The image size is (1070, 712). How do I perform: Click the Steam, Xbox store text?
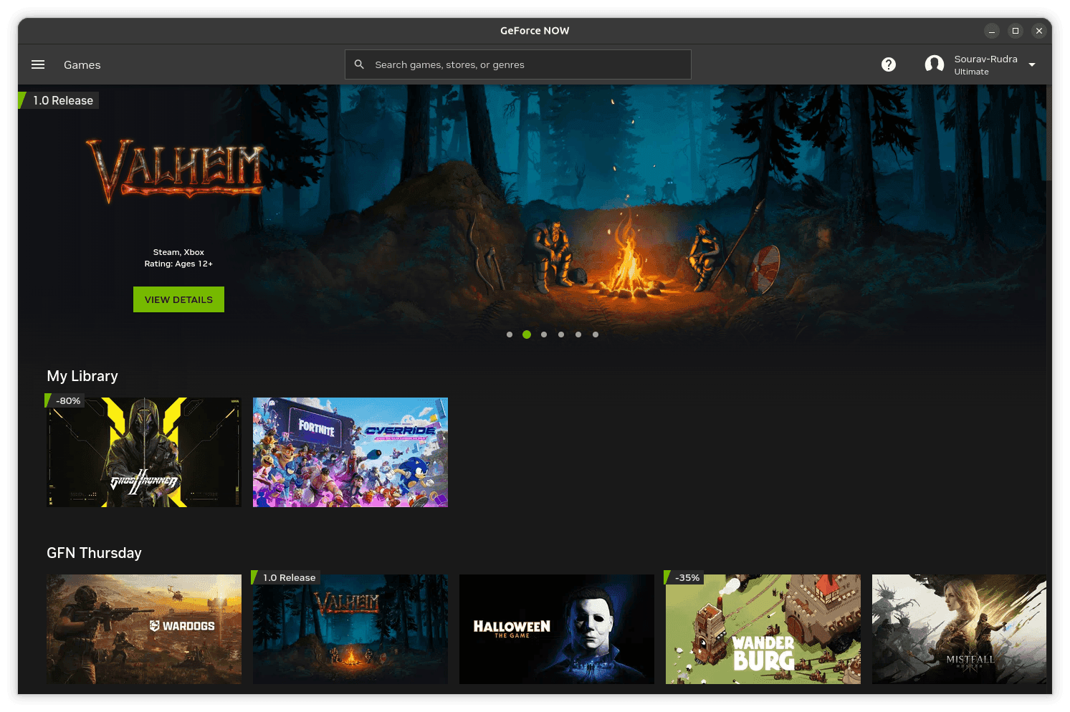tap(178, 252)
